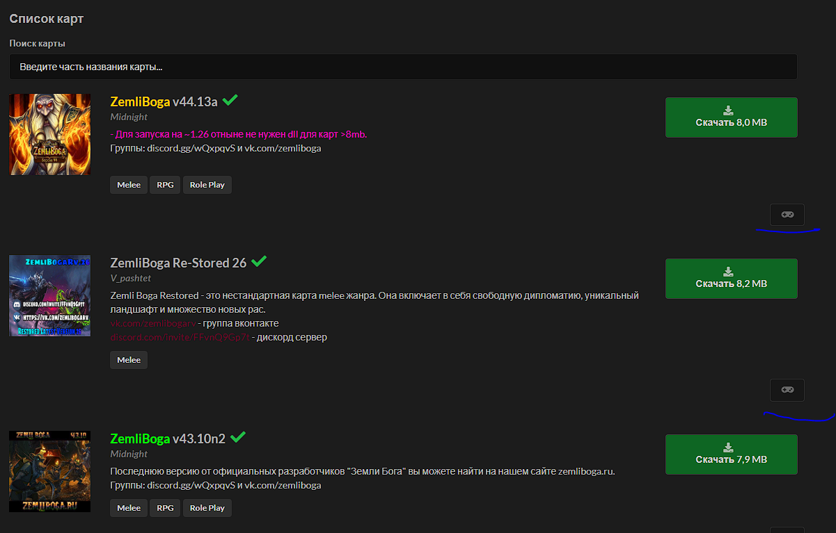This screenshot has height=533, width=836.
Task: Click green checkmark beside ZemliBoga Re-Stored 26
Action: click(x=259, y=262)
